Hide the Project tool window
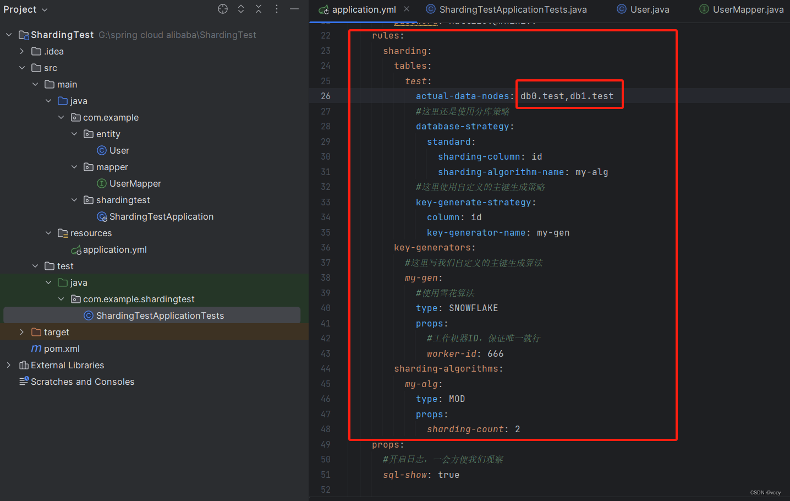The width and height of the screenshot is (790, 501). [x=294, y=9]
